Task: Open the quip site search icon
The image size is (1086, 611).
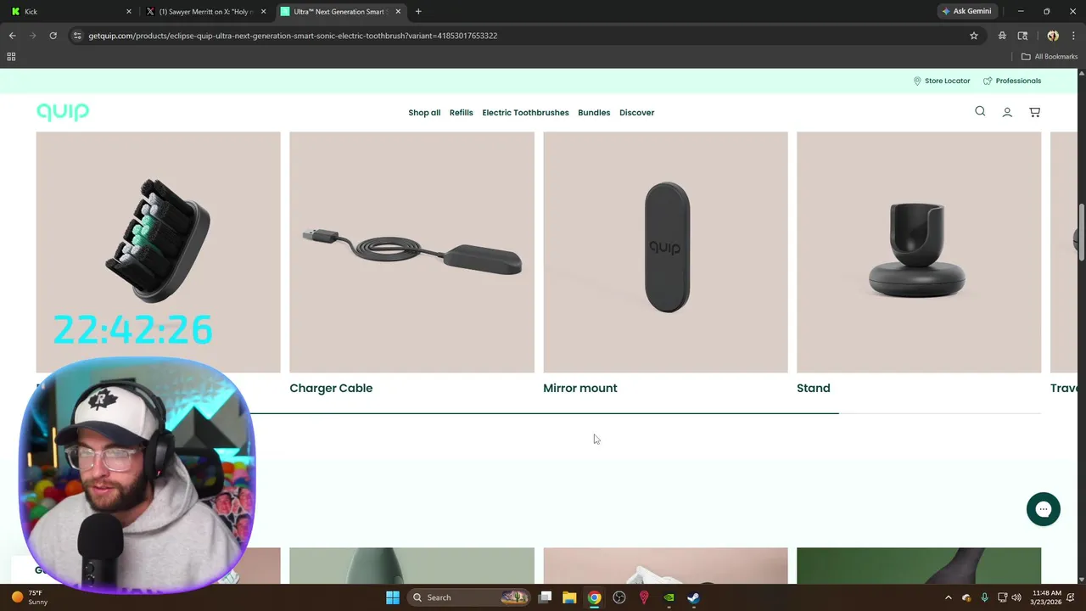Action: click(980, 111)
